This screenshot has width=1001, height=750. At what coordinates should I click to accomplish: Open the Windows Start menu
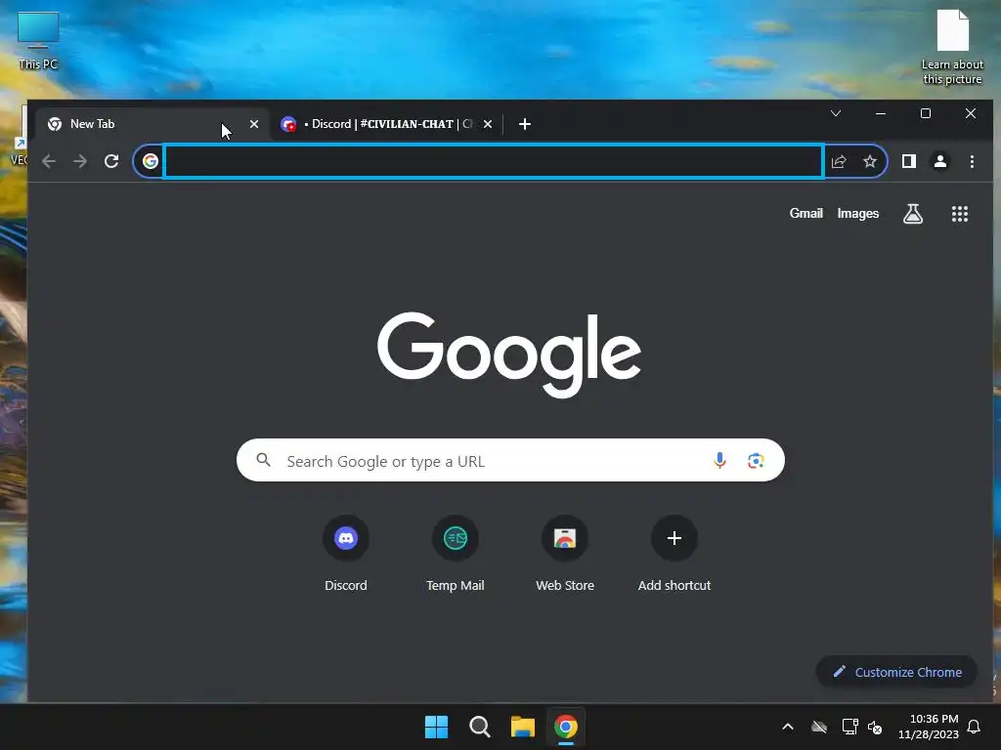437,727
